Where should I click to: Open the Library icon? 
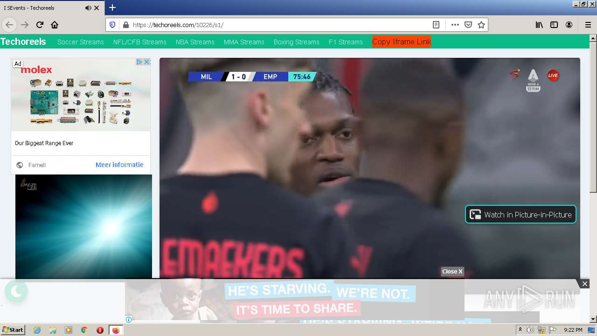[x=539, y=25]
